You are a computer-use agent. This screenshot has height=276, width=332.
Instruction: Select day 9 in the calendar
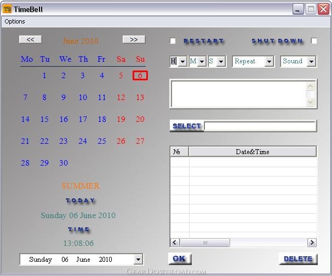click(x=64, y=97)
